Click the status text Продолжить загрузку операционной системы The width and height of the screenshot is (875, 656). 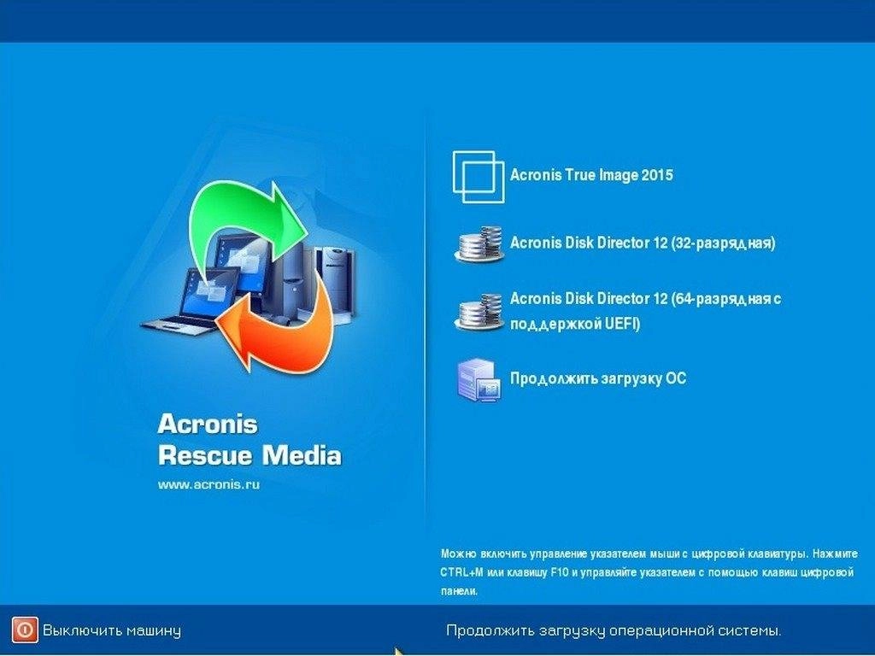click(614, 631)
